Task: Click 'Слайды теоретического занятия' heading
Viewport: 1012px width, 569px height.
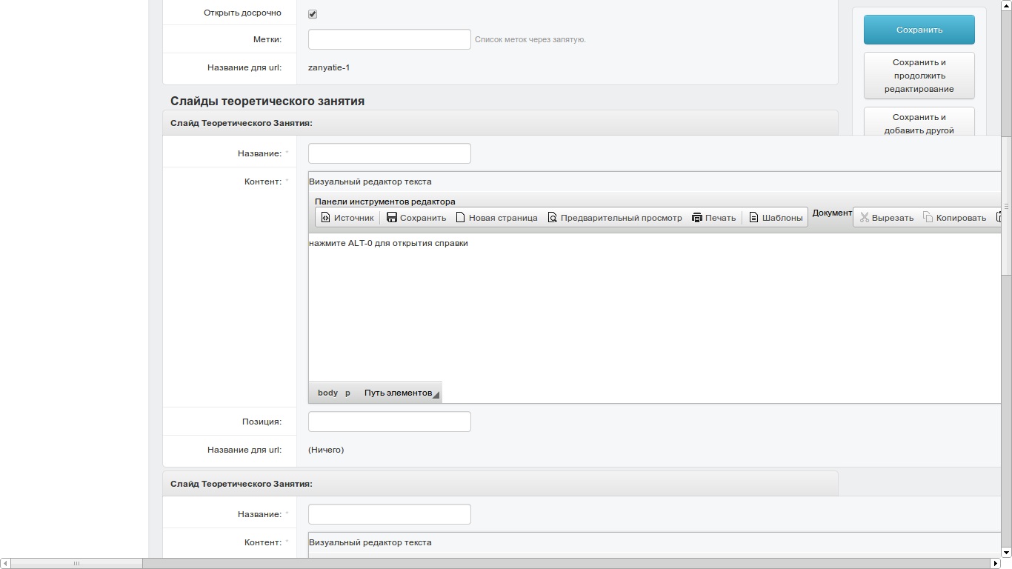Action: (267, 102)
